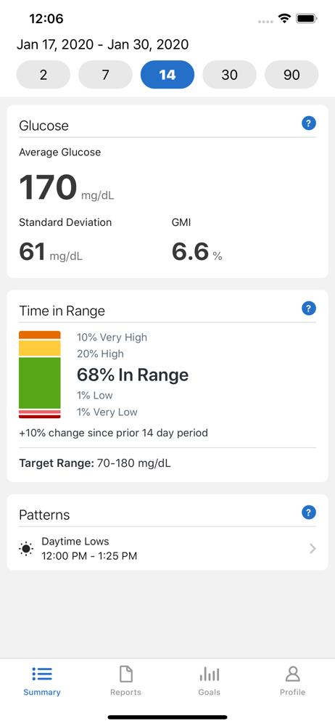Choose the 30 day range pill
Screen dimensions: 335x726
coord(230,75)
